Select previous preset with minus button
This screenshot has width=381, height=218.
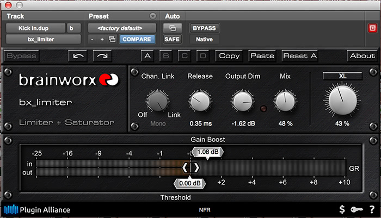[x=92, y=39]
